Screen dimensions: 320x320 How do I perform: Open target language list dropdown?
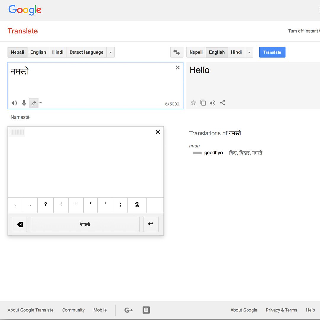(249, 52)
